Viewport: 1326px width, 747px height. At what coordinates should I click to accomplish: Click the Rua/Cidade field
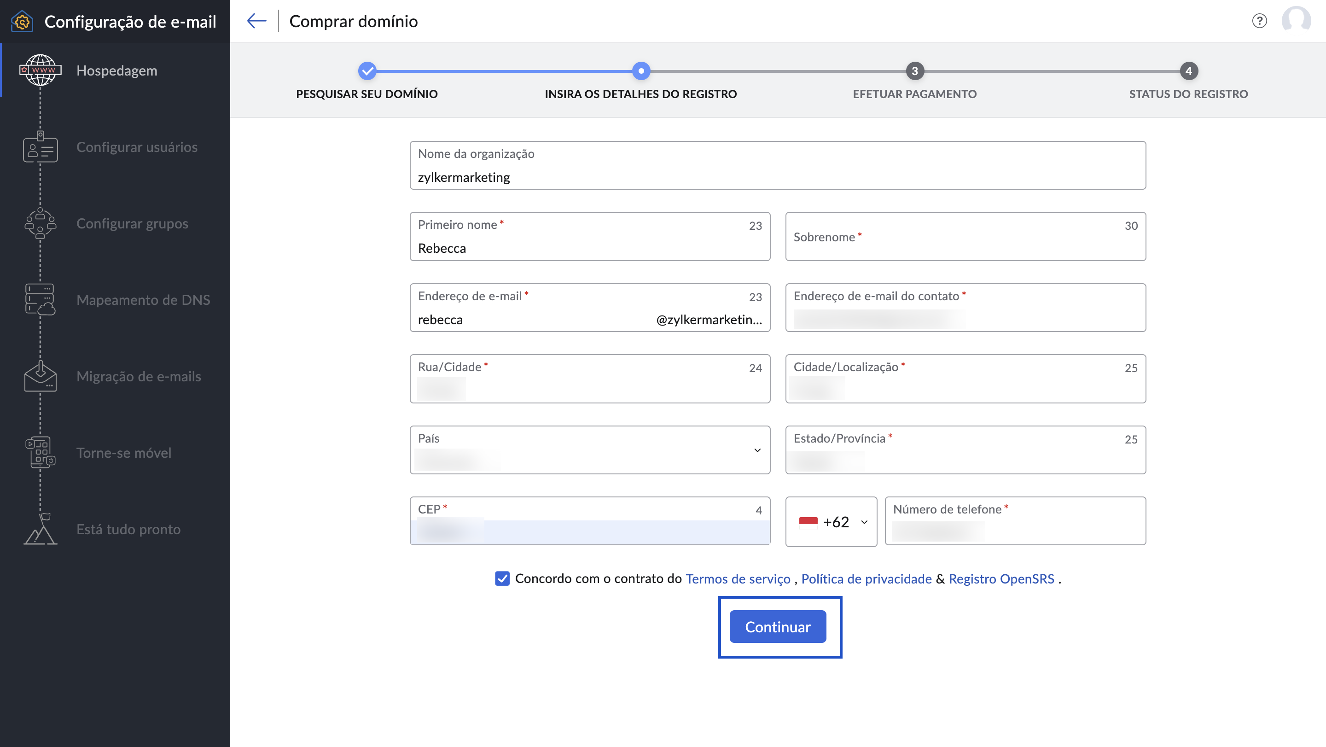pos(590,379)
